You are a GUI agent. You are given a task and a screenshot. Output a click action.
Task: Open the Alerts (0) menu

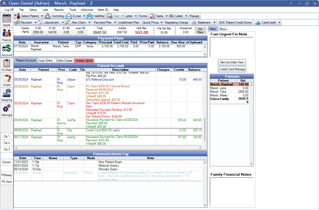(103, 10)
